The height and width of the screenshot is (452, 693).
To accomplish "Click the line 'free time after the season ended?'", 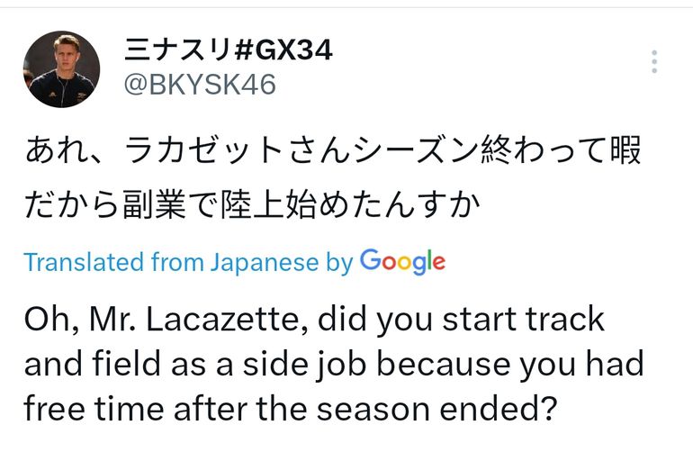I will pyautogui.click(x=290, y=408).
